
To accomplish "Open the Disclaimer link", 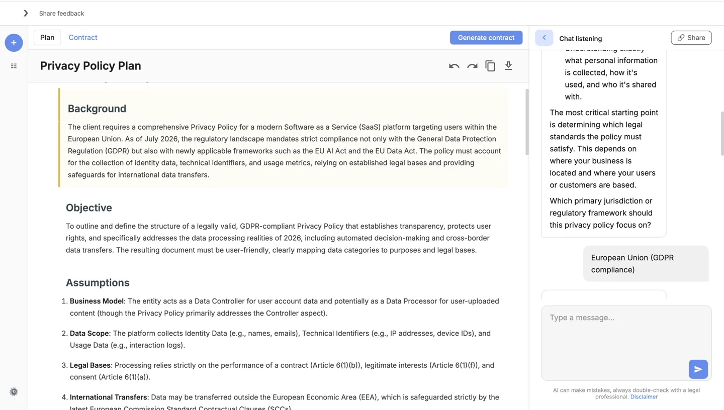I will tap(644, 397).
